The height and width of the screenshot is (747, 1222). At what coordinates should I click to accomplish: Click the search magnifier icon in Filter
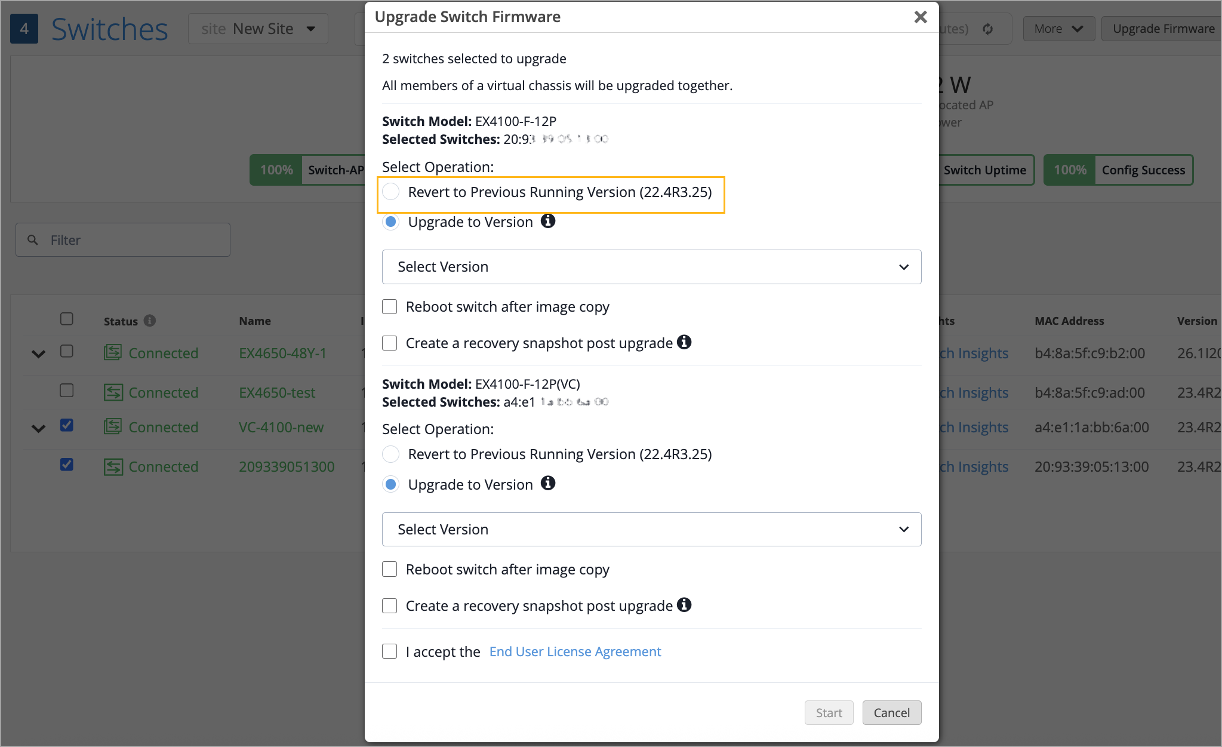pyautogui.click(x=33, y=240)
